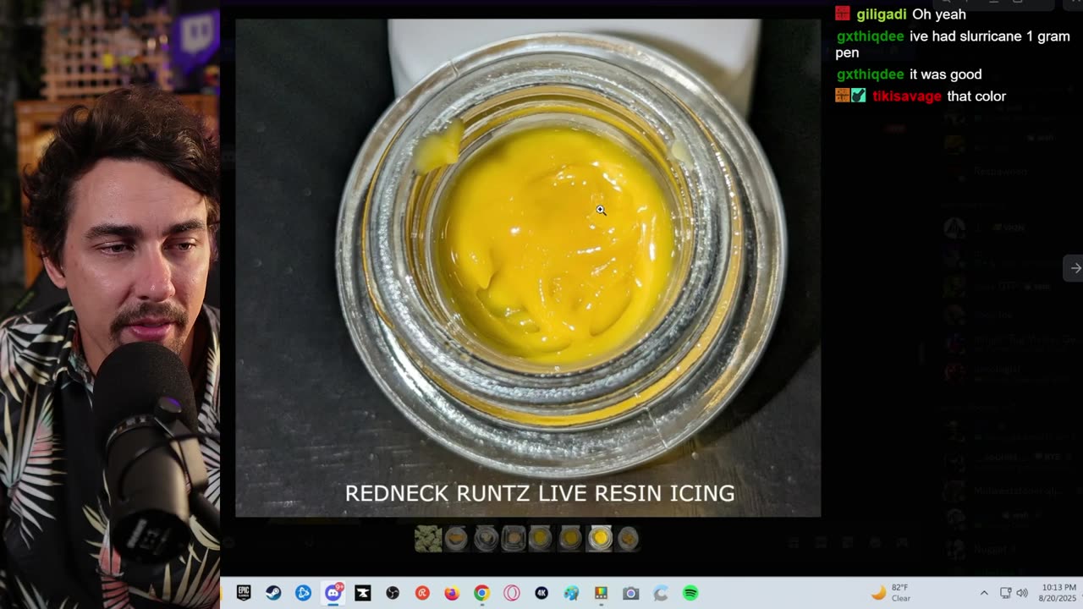Select the third thumbnail clear jar
This screenshot has height=609, width=1083.
(485, 538)
